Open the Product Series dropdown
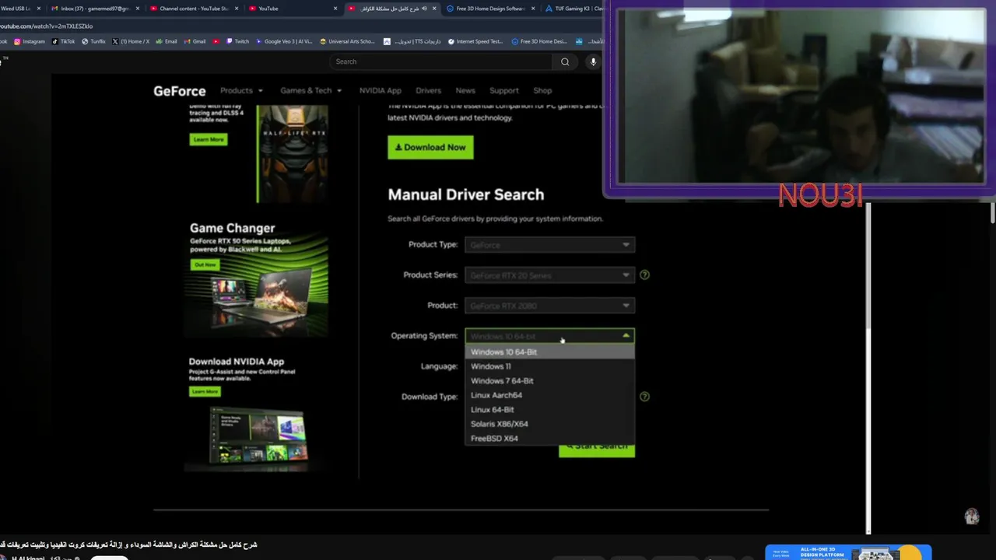 pyautogui.click(x=549, y=275)
